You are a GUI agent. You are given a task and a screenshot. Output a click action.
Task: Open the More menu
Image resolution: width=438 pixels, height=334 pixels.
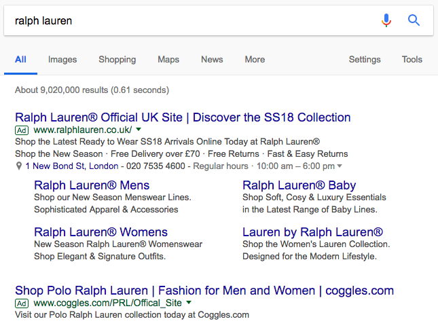[255, 60]
